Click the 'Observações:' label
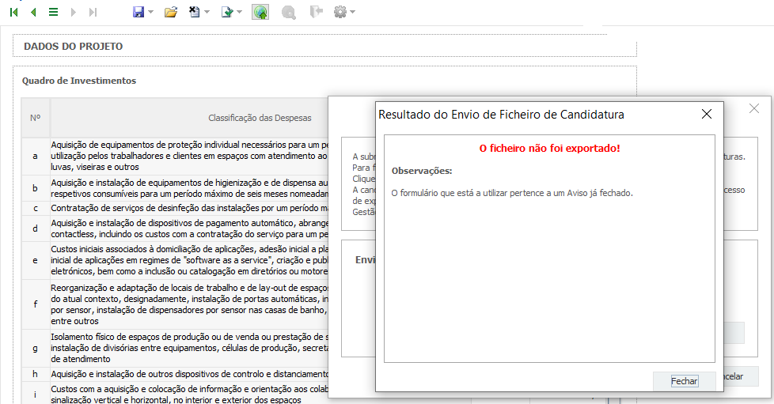The height and width of the screenshot is (404, 774). (422, 171)
